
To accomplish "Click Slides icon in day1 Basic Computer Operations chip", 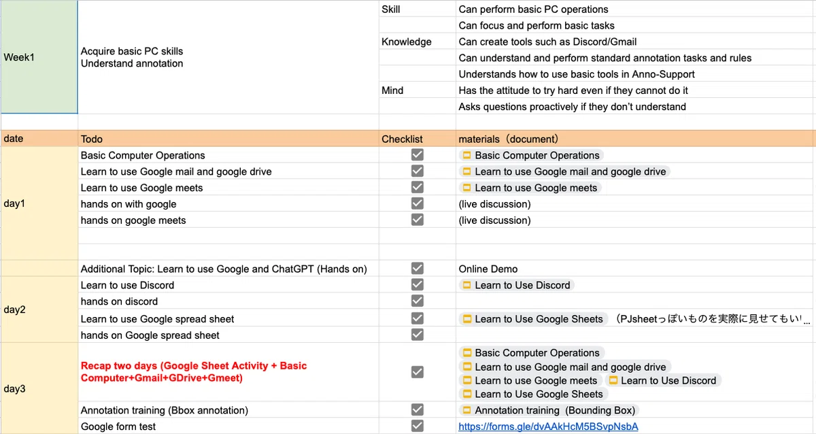I will tap(467, 155).
